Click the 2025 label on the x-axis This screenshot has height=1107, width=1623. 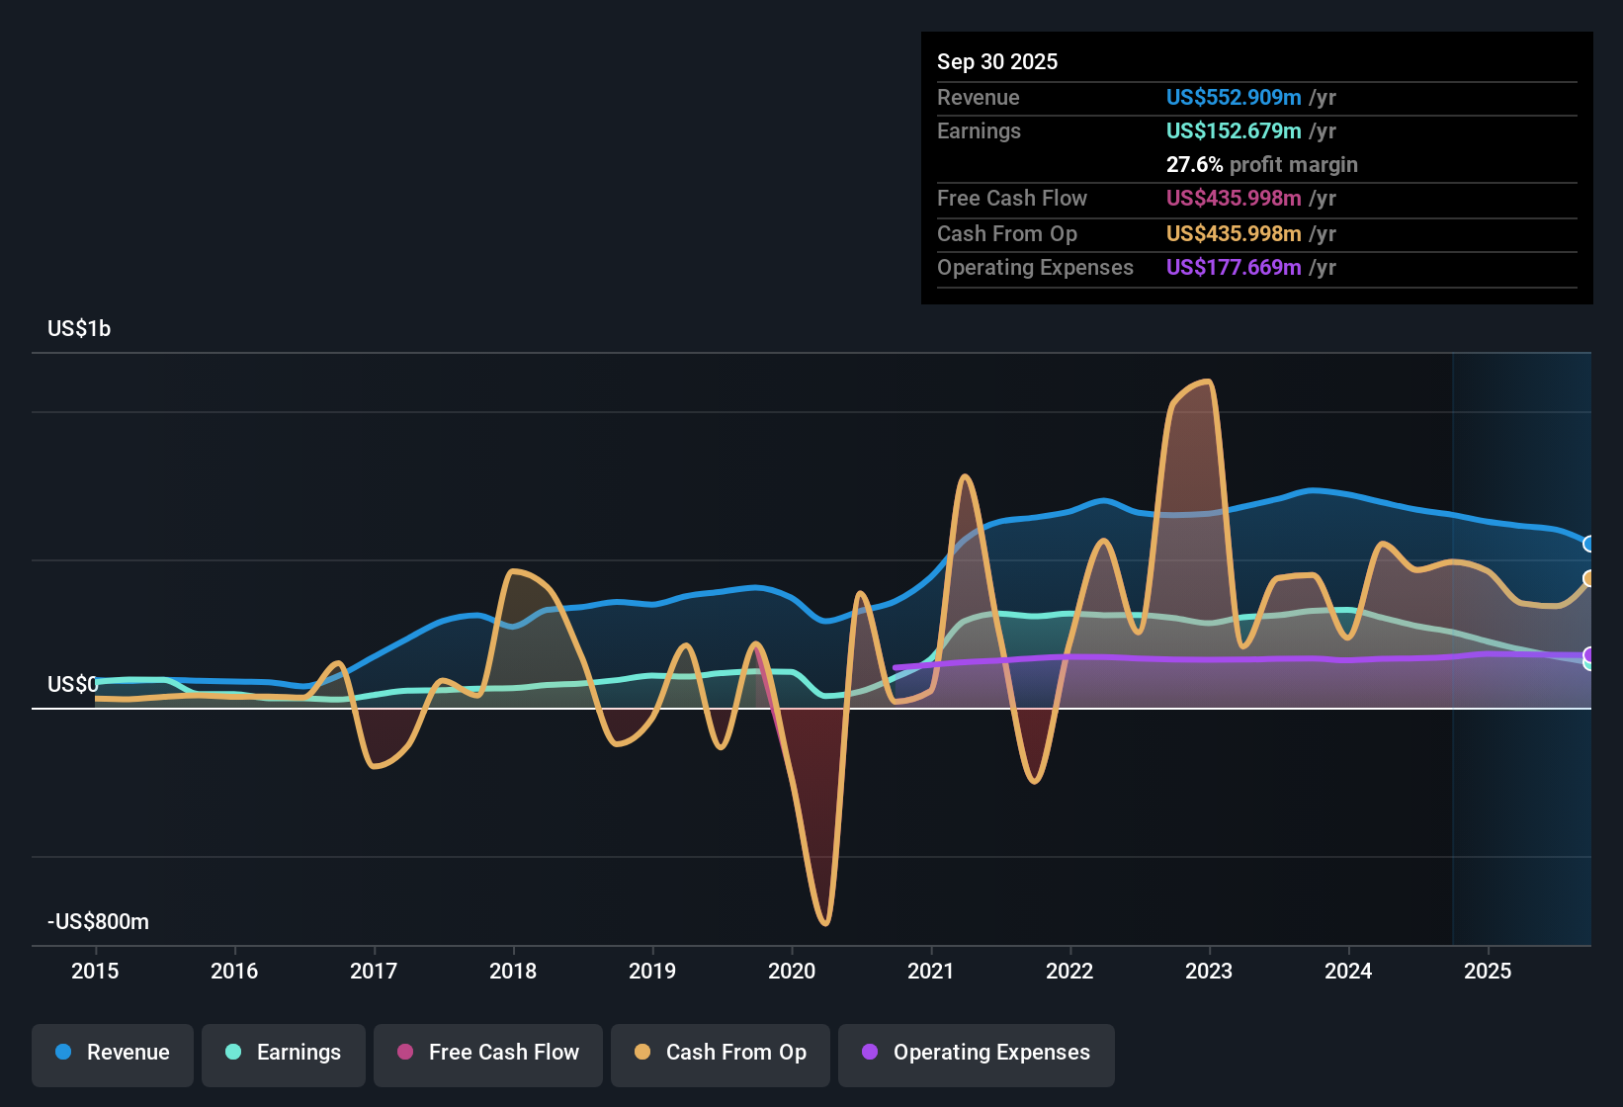(1489, 972)
